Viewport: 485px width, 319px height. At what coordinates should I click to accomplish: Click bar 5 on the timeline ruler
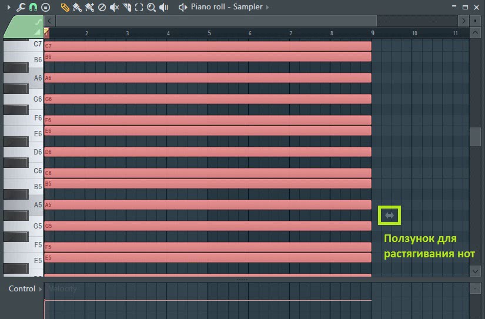click(209, 33)
